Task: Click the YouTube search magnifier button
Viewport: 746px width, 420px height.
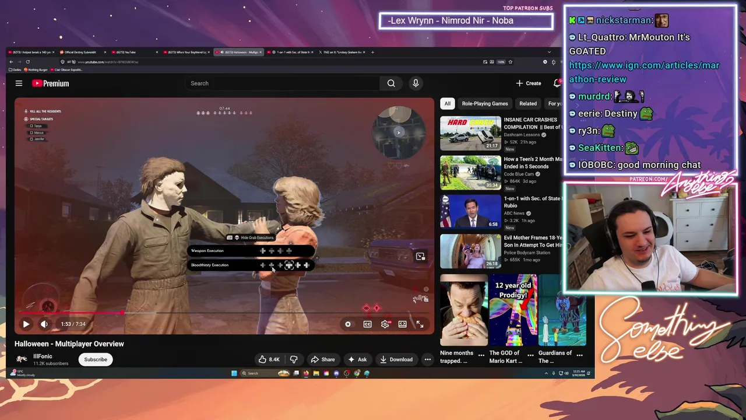Action: coord(391,83)
